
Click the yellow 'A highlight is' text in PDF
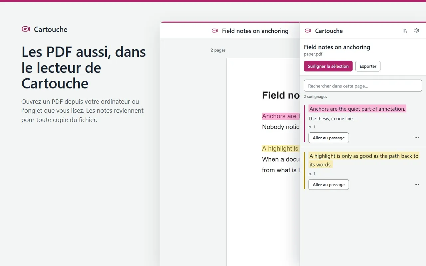(281, 148)
